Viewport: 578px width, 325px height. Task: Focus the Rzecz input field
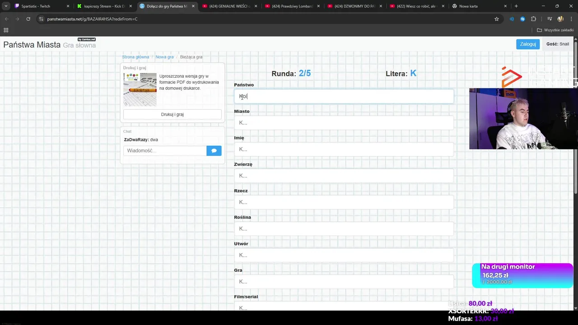(344, 202)
